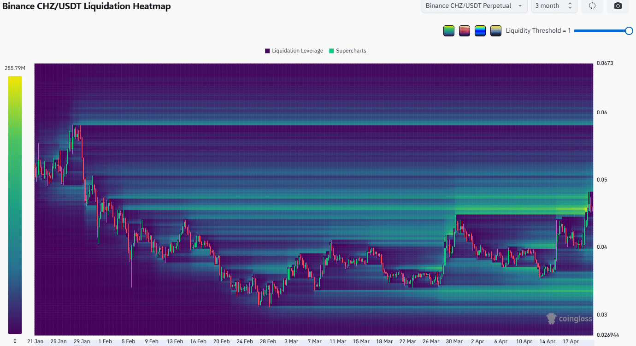This screenshot has width=636, height=346.
Task: Click the 255.79M color scale bar
Action: pos(15,205)
